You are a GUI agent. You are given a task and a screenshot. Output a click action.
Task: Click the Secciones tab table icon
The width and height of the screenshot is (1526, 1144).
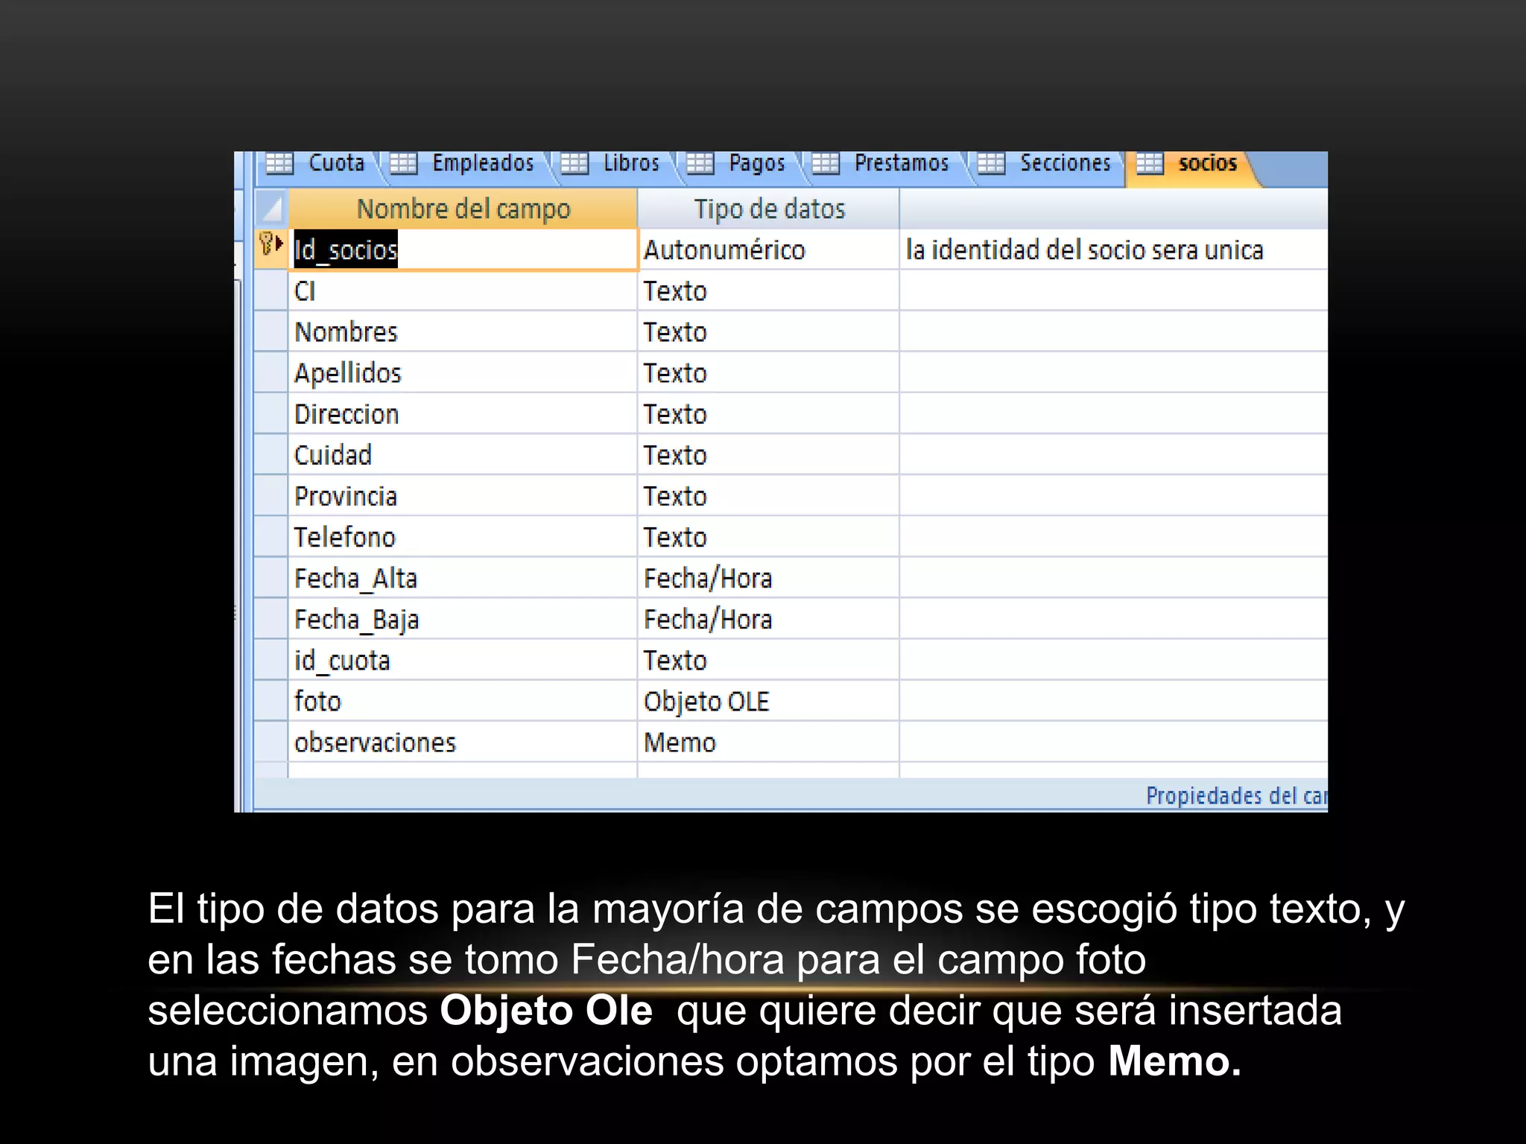[991, 163]
